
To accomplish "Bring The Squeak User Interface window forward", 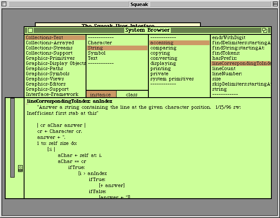I will (x=118, y=25).
